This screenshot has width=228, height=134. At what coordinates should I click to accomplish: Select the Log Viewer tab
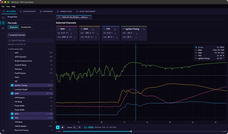pos(9,11)
